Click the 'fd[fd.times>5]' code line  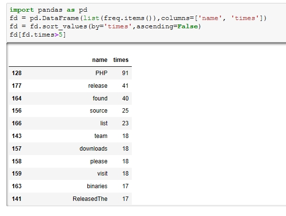(38, 35)
